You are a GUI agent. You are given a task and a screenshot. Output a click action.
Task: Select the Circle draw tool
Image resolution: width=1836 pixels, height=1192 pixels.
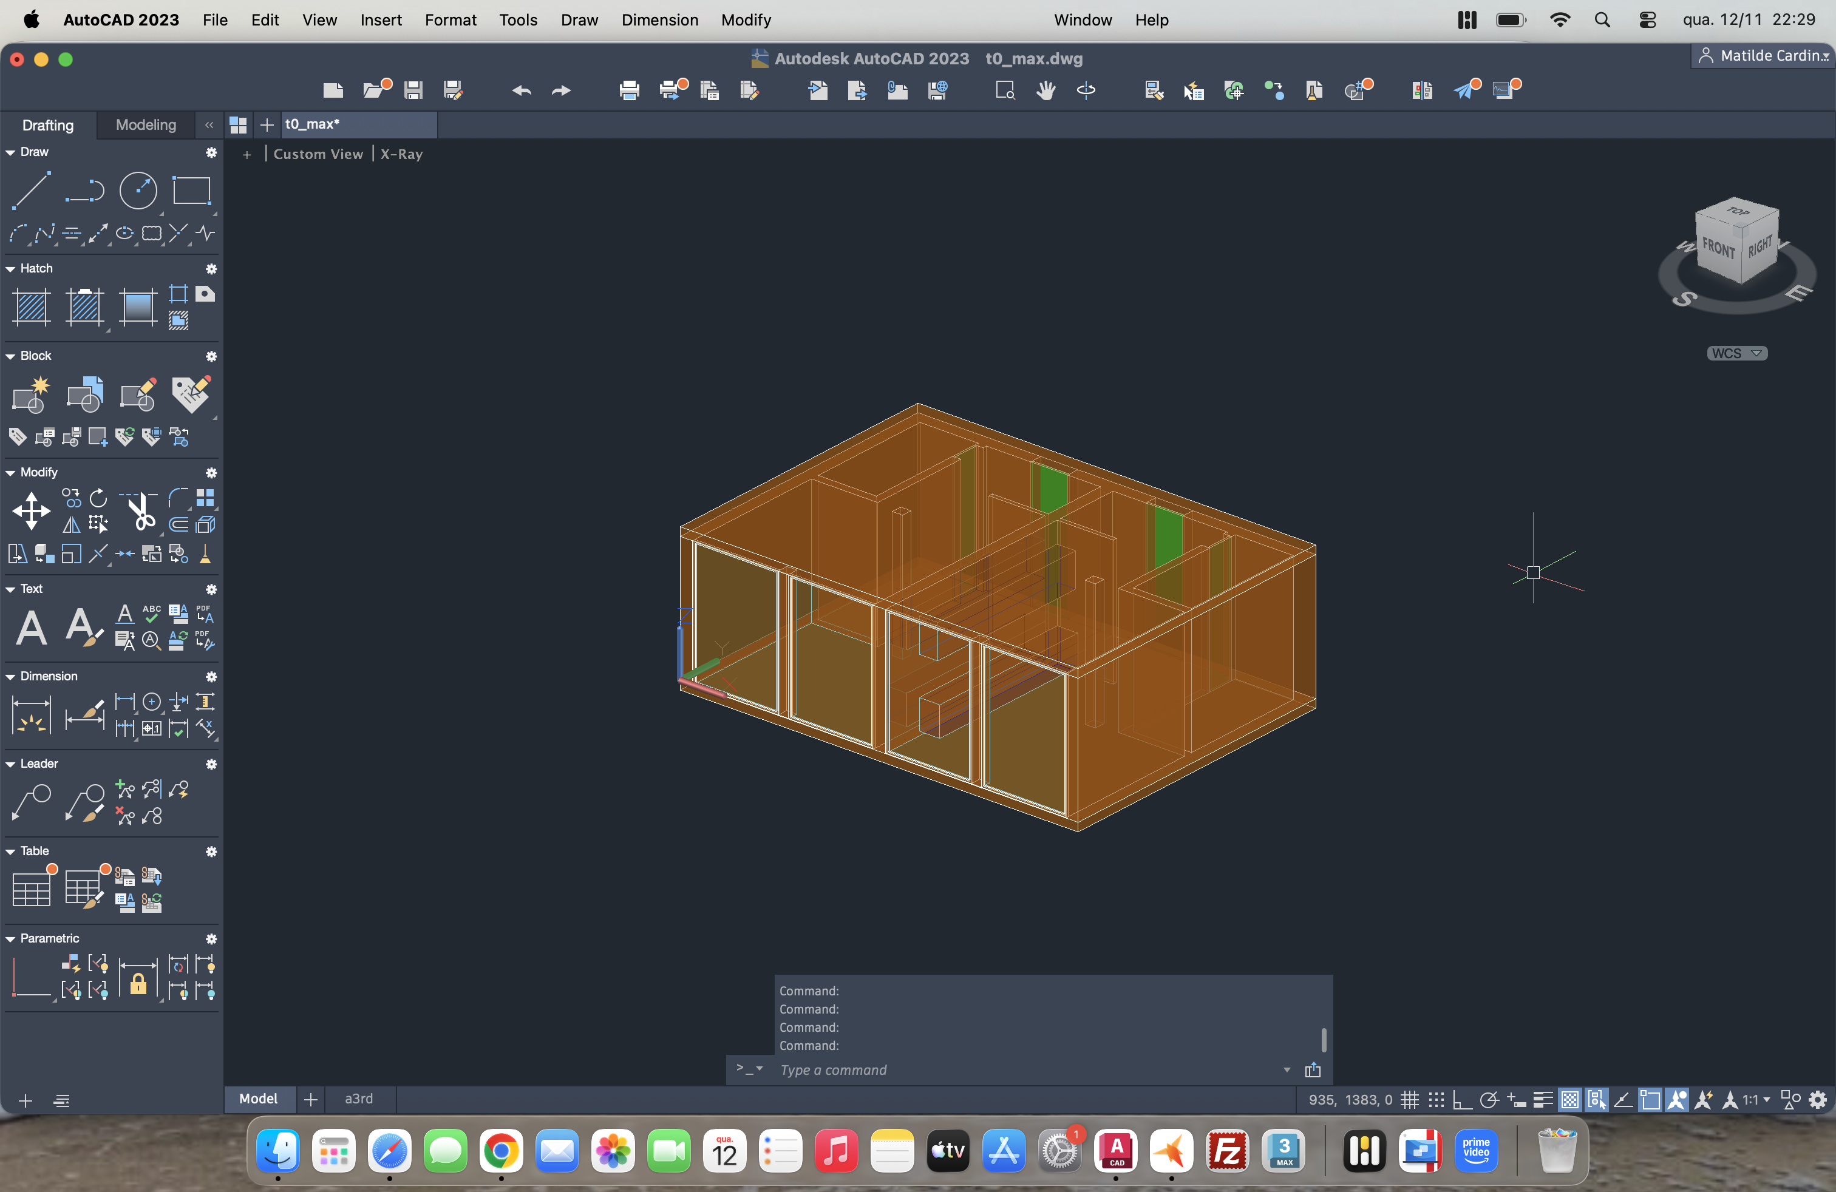pyautogui.click(x=138, y=190)
